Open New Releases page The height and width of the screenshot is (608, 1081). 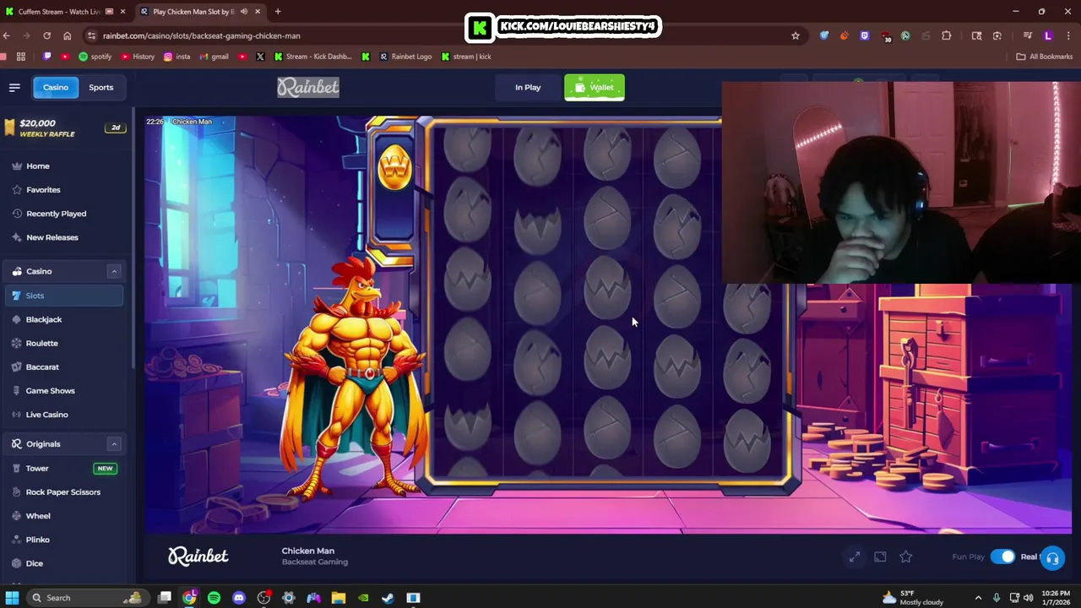coord(52,237)
